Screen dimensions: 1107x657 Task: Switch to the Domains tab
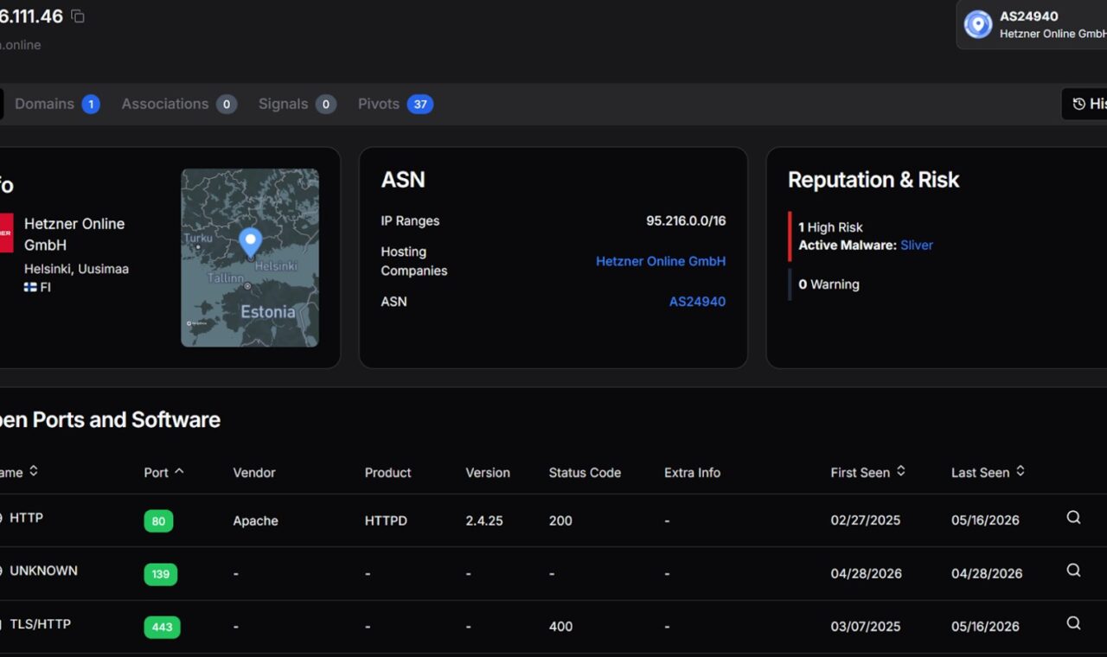point(57,104)
